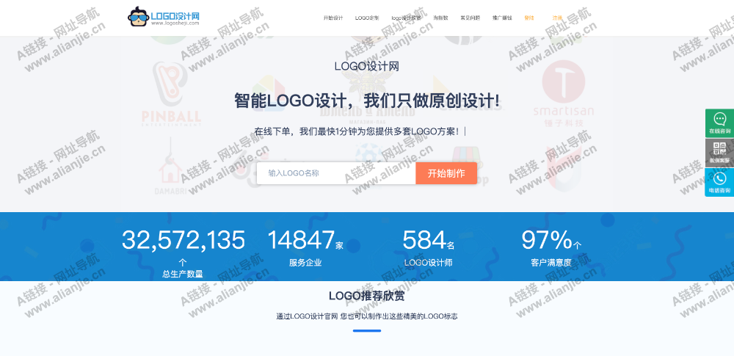Screen dimensions: 734x356
Task: Click the orange 注册 register link
Action: (x=557, y=18)
